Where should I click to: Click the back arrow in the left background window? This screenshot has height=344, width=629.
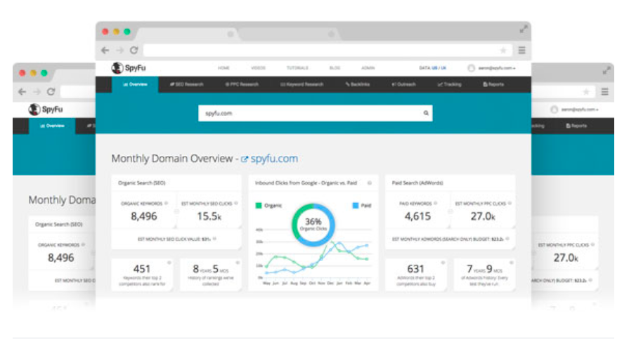pyautogui.click(x=22, y=92)
